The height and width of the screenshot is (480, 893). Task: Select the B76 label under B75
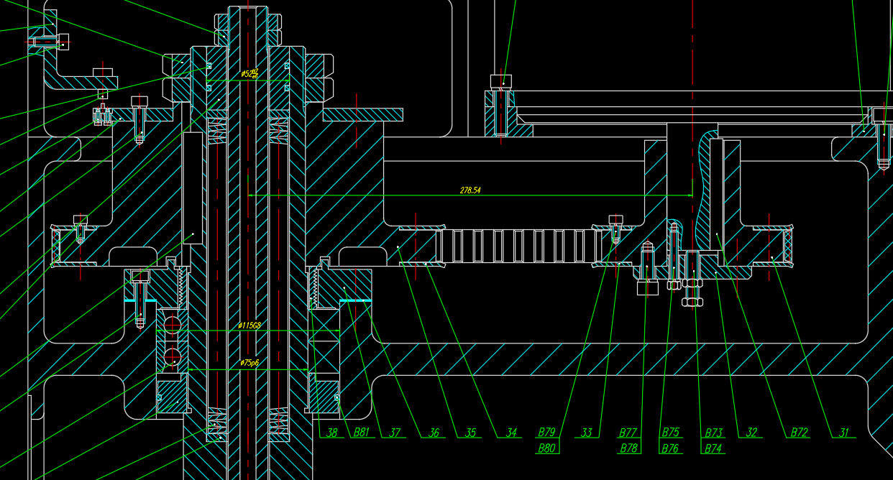[x=670, y=448]
